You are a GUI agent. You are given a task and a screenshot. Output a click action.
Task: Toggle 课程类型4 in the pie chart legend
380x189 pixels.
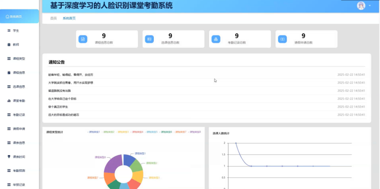point(137,132)
